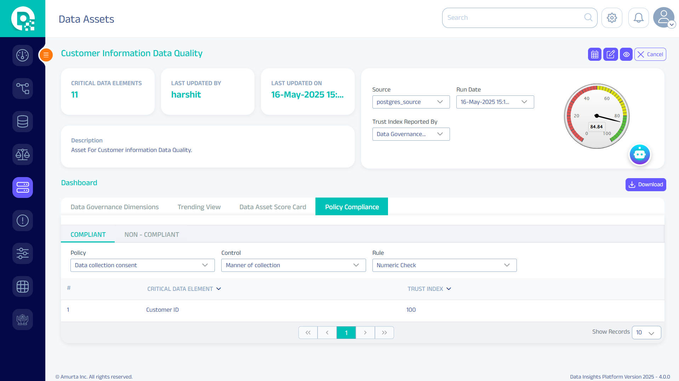
Task: Toggle the orange hamburger sidebar menu
Action: (46, 55)
